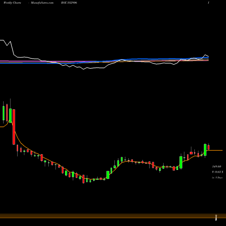Click the 'V: 0.65 X' volume text
Viewport: 226px width, 226px height.
217,172
